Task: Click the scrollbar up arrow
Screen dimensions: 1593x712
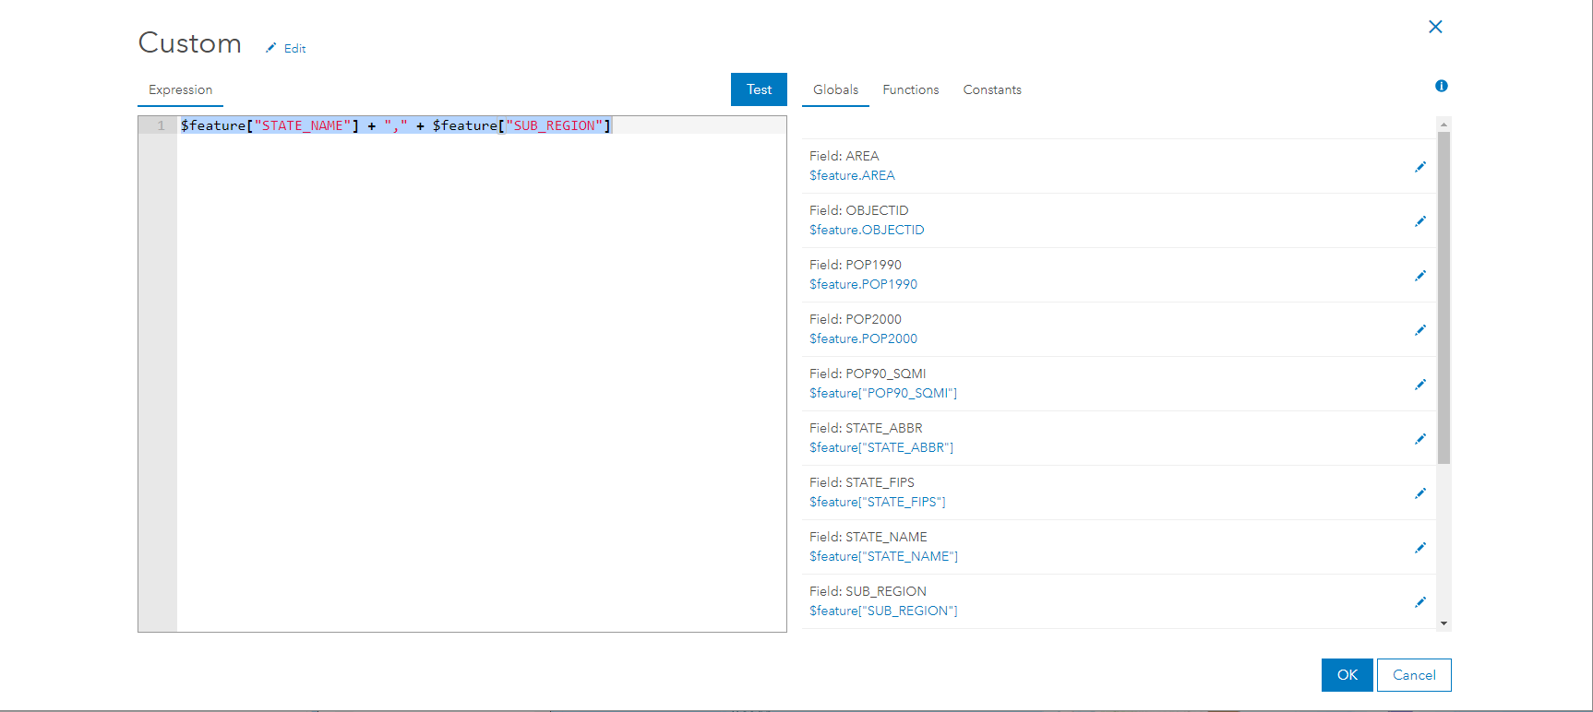Action: pos(1443,124)
